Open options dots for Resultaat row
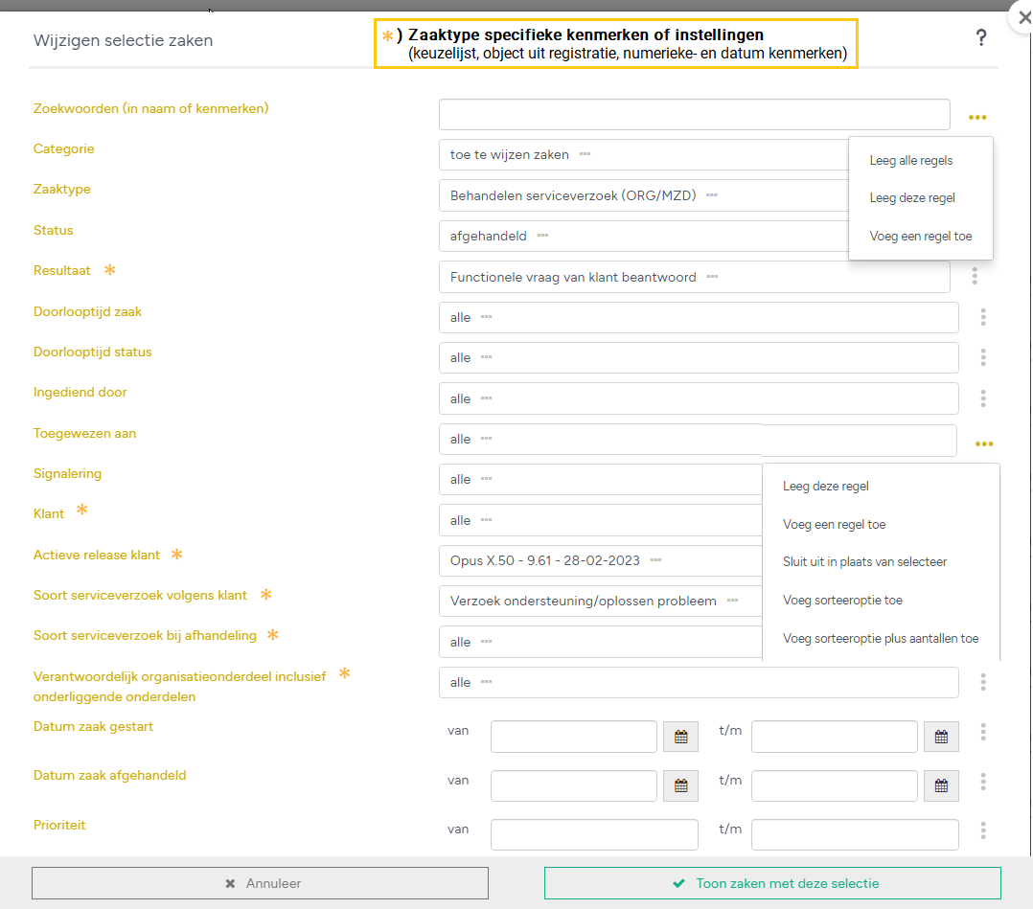The height and width of the screenshot is (909, 1033). pos(975,276)
